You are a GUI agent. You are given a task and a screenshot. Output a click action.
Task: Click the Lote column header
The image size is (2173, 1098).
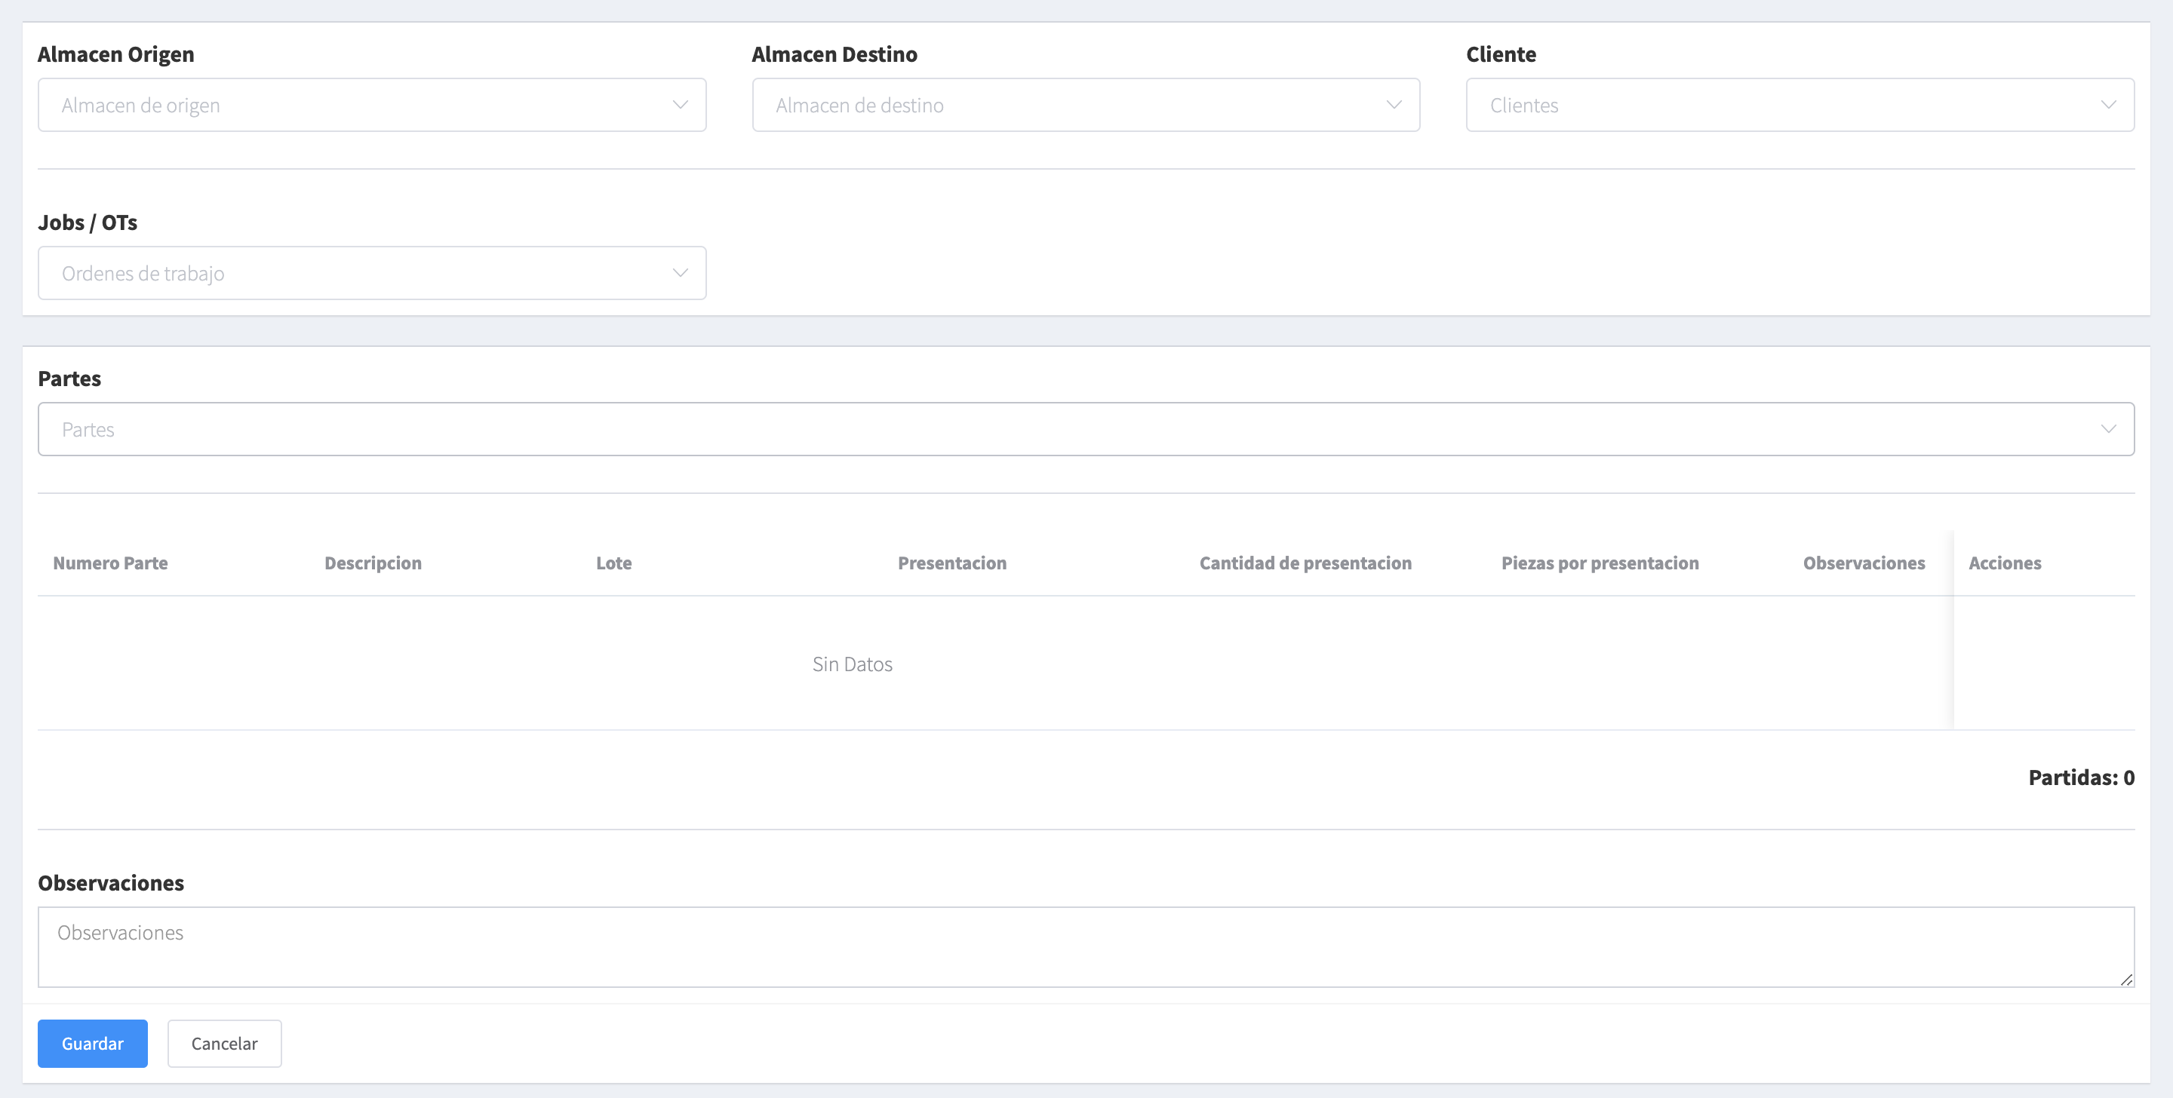[613, 563]
